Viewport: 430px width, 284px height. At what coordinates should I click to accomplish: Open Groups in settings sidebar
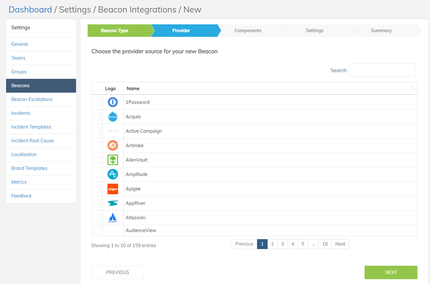click(41, 72)
